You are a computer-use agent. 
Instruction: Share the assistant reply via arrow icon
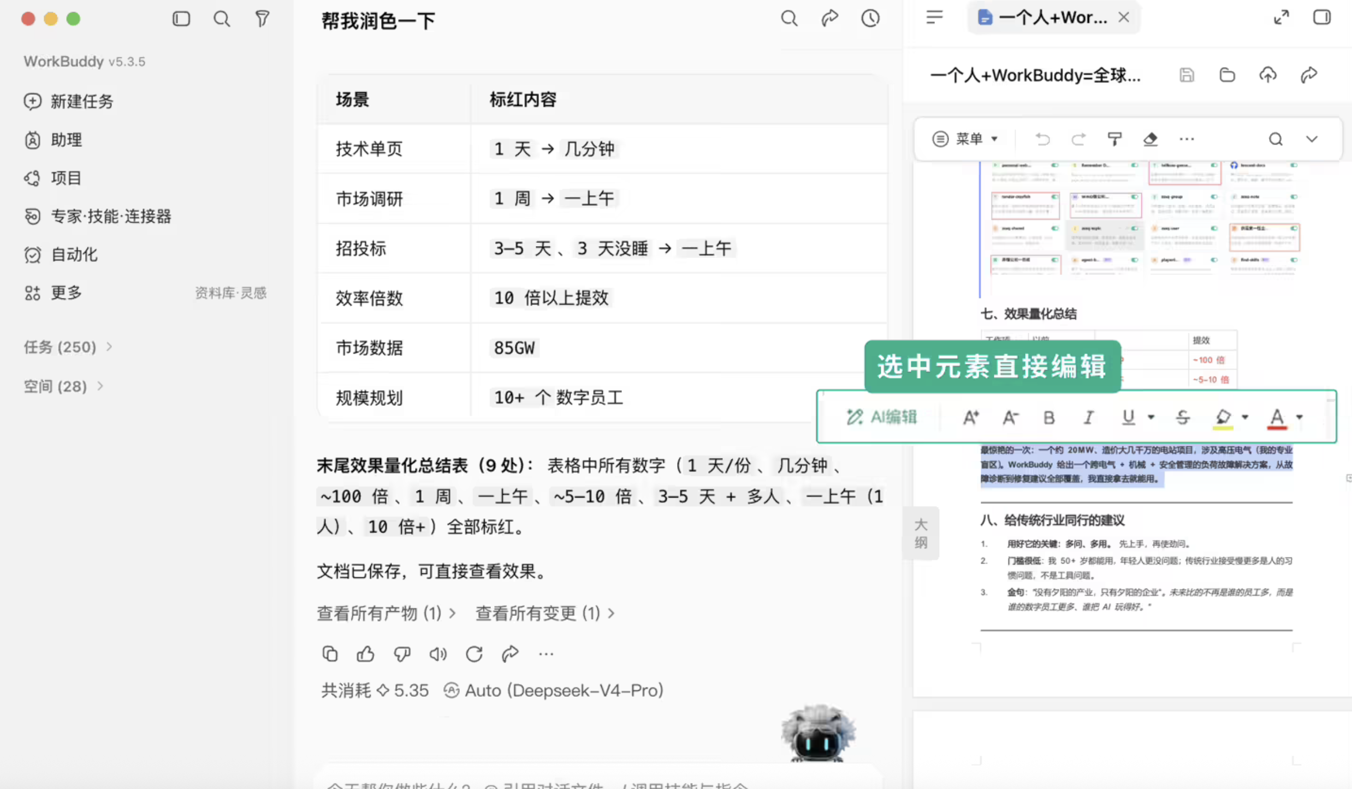pos(510,653)
